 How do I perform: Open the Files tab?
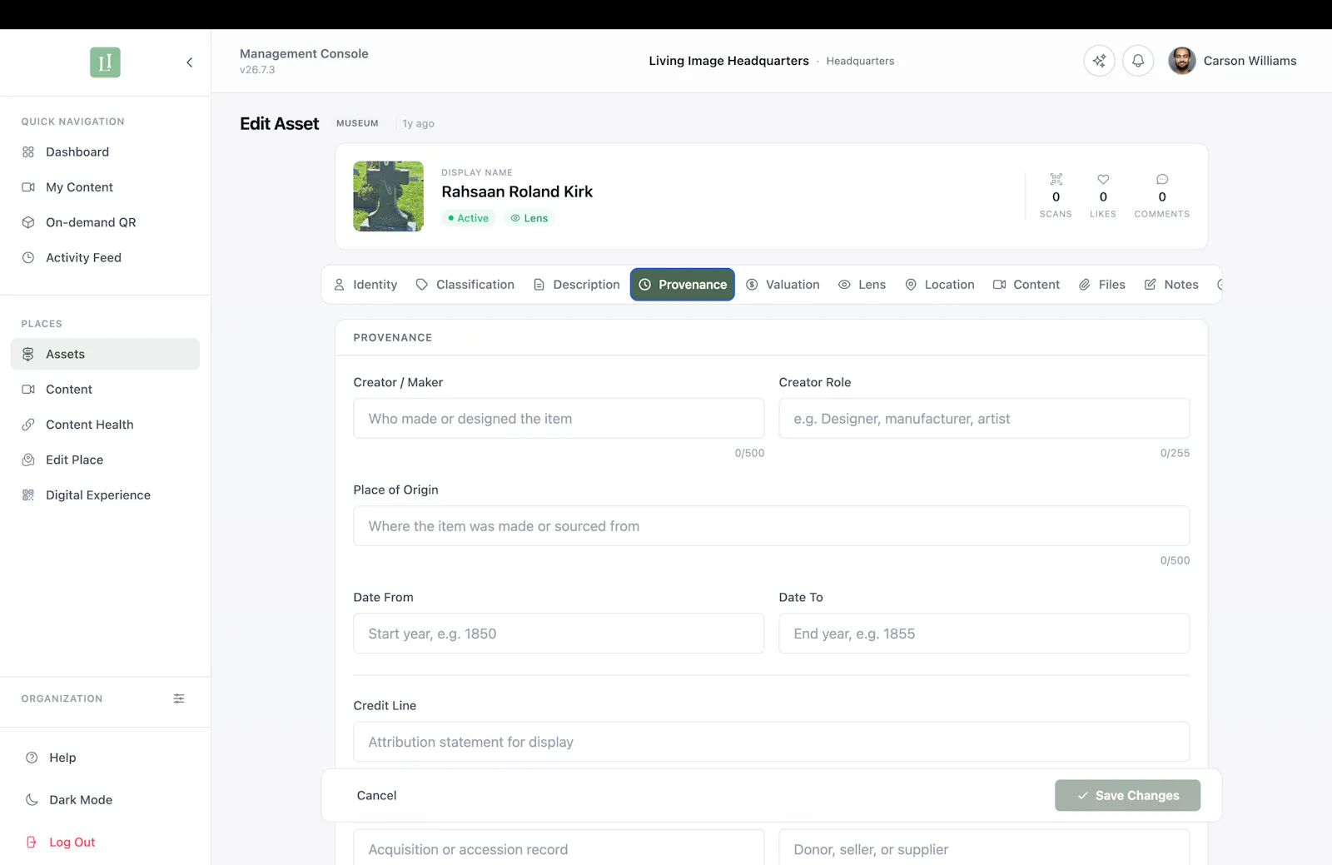click(1102, 285)
